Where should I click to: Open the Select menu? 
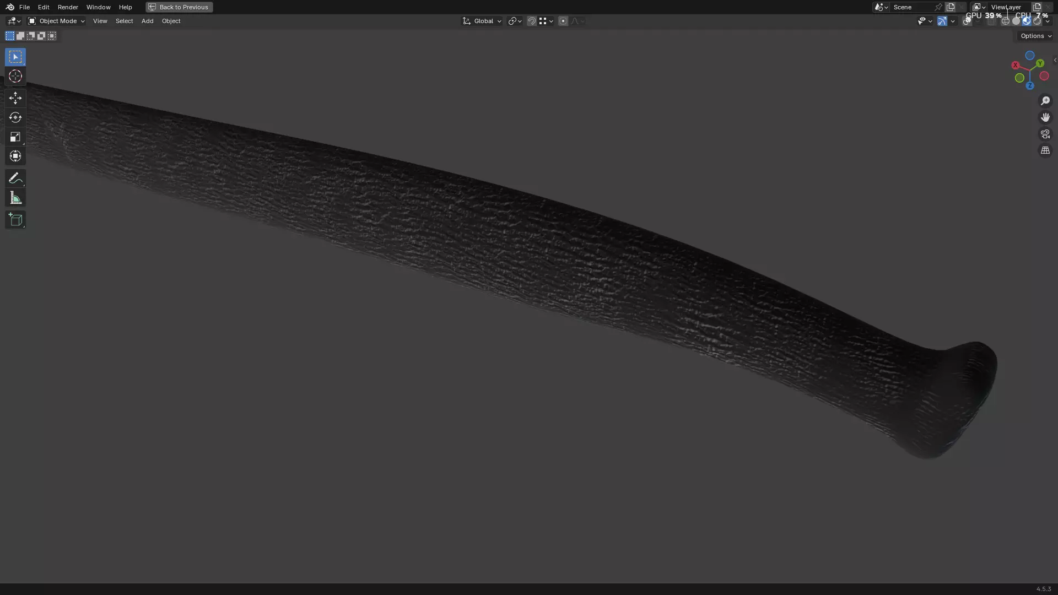coord(124,21)
